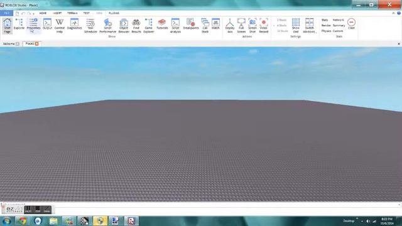Toggle Render stats
402x226 pixels.
[326, 26]
